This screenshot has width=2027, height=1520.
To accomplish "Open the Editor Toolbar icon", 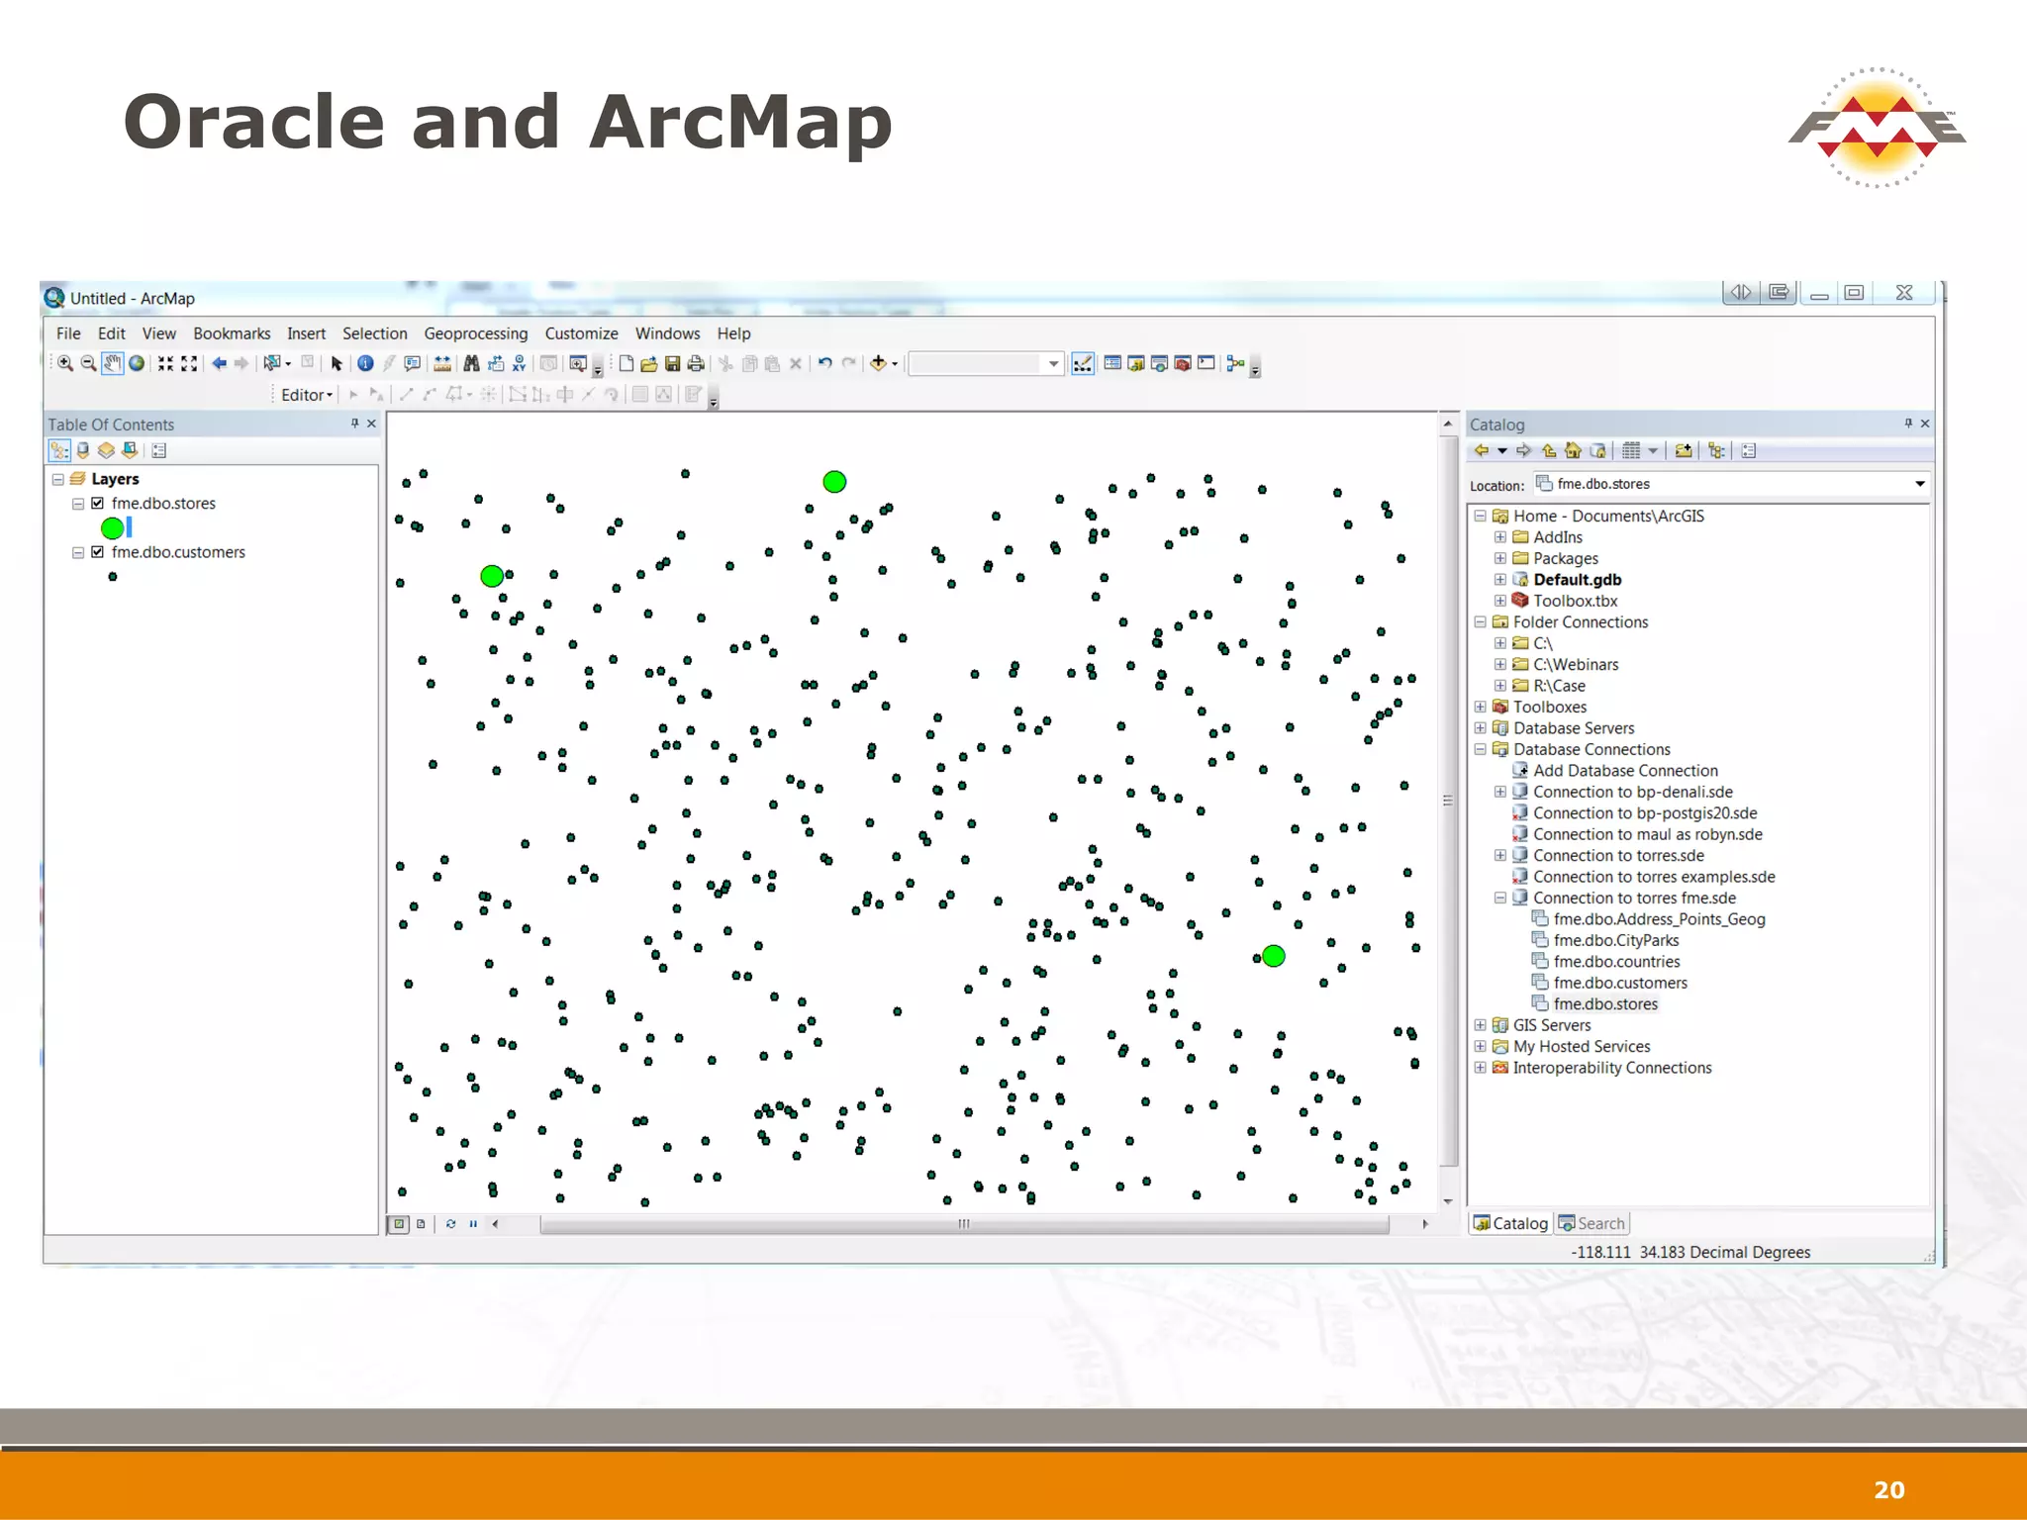I will [x=1083, y=363].
